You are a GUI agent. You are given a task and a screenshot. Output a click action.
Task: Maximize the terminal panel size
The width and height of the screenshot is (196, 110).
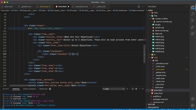[x=140, y=89]
